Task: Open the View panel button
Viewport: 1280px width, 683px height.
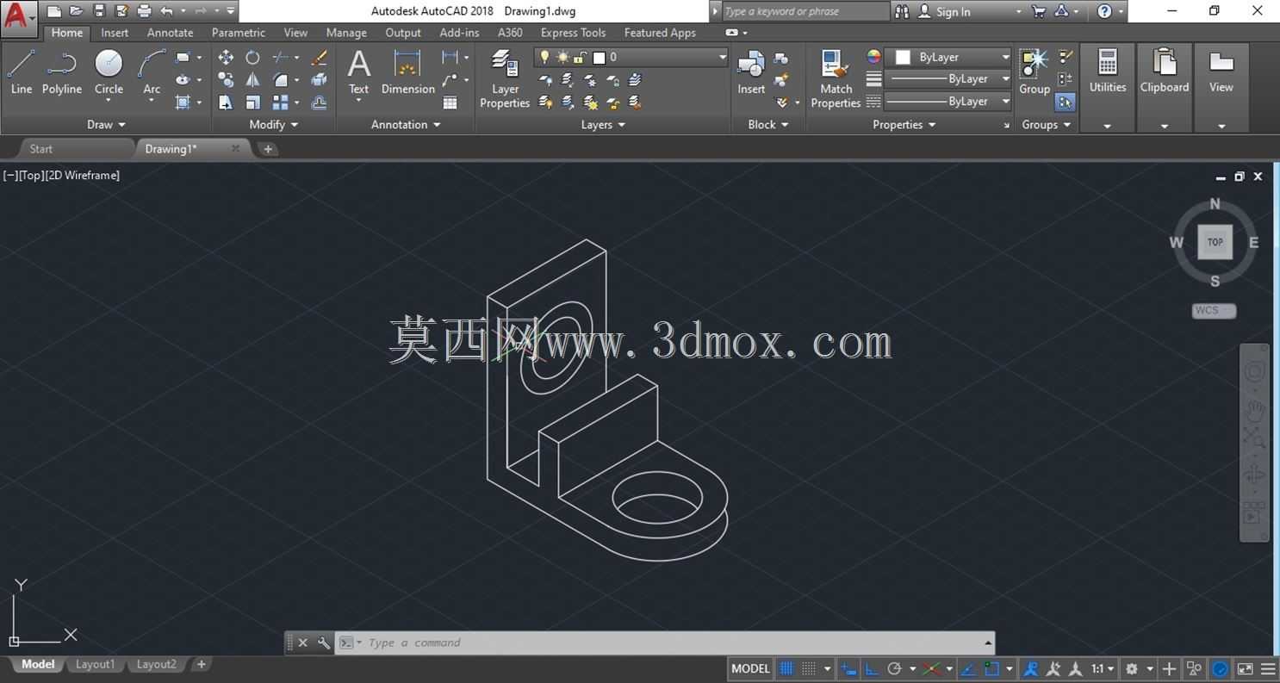Action: (x=1221, y=88)
